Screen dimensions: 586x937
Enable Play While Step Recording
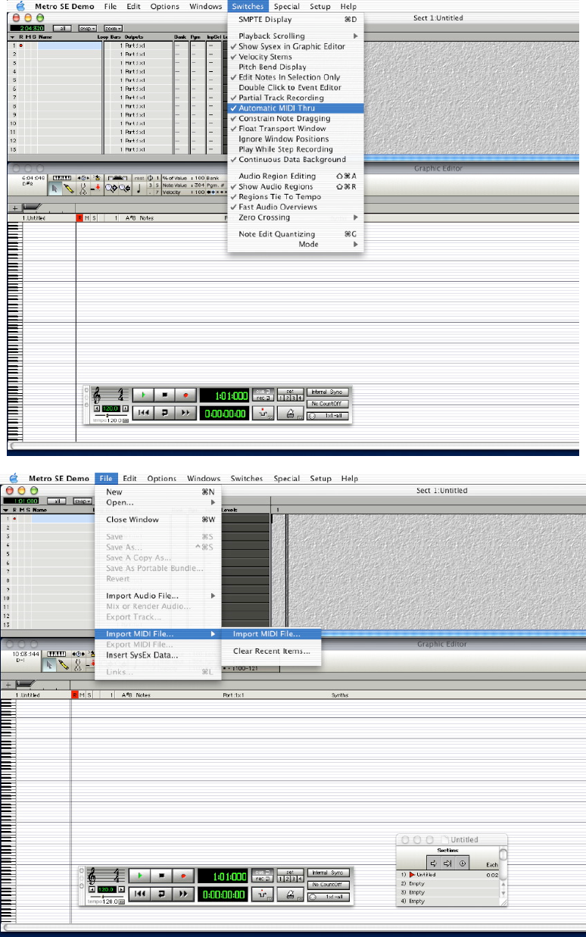(x=295, y=149)
